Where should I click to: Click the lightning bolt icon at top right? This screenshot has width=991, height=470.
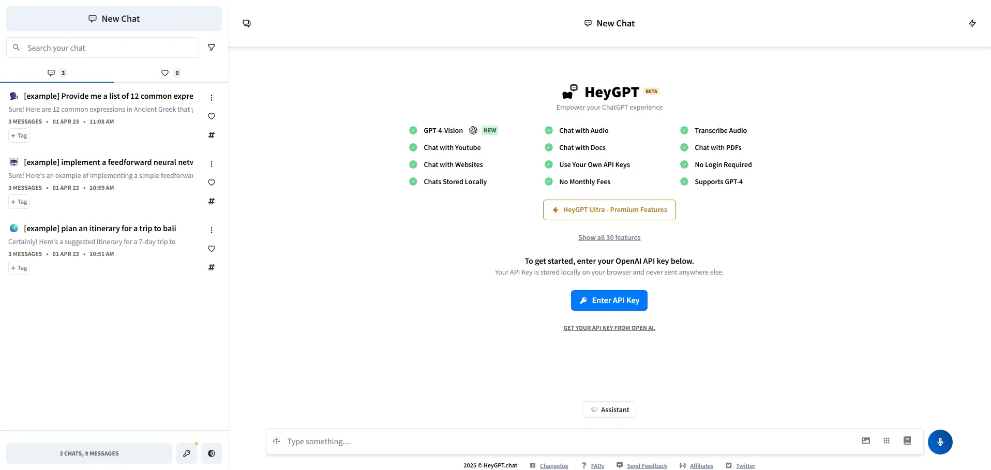point(972,23)
